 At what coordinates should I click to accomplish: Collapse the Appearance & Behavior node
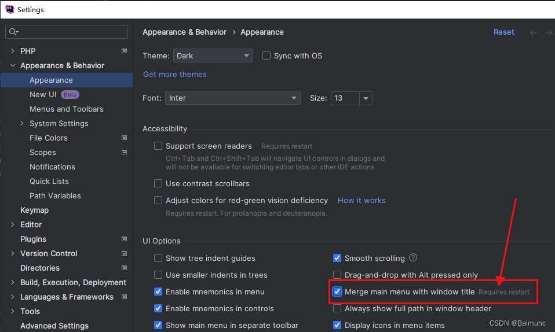click(x=13, y=65)
